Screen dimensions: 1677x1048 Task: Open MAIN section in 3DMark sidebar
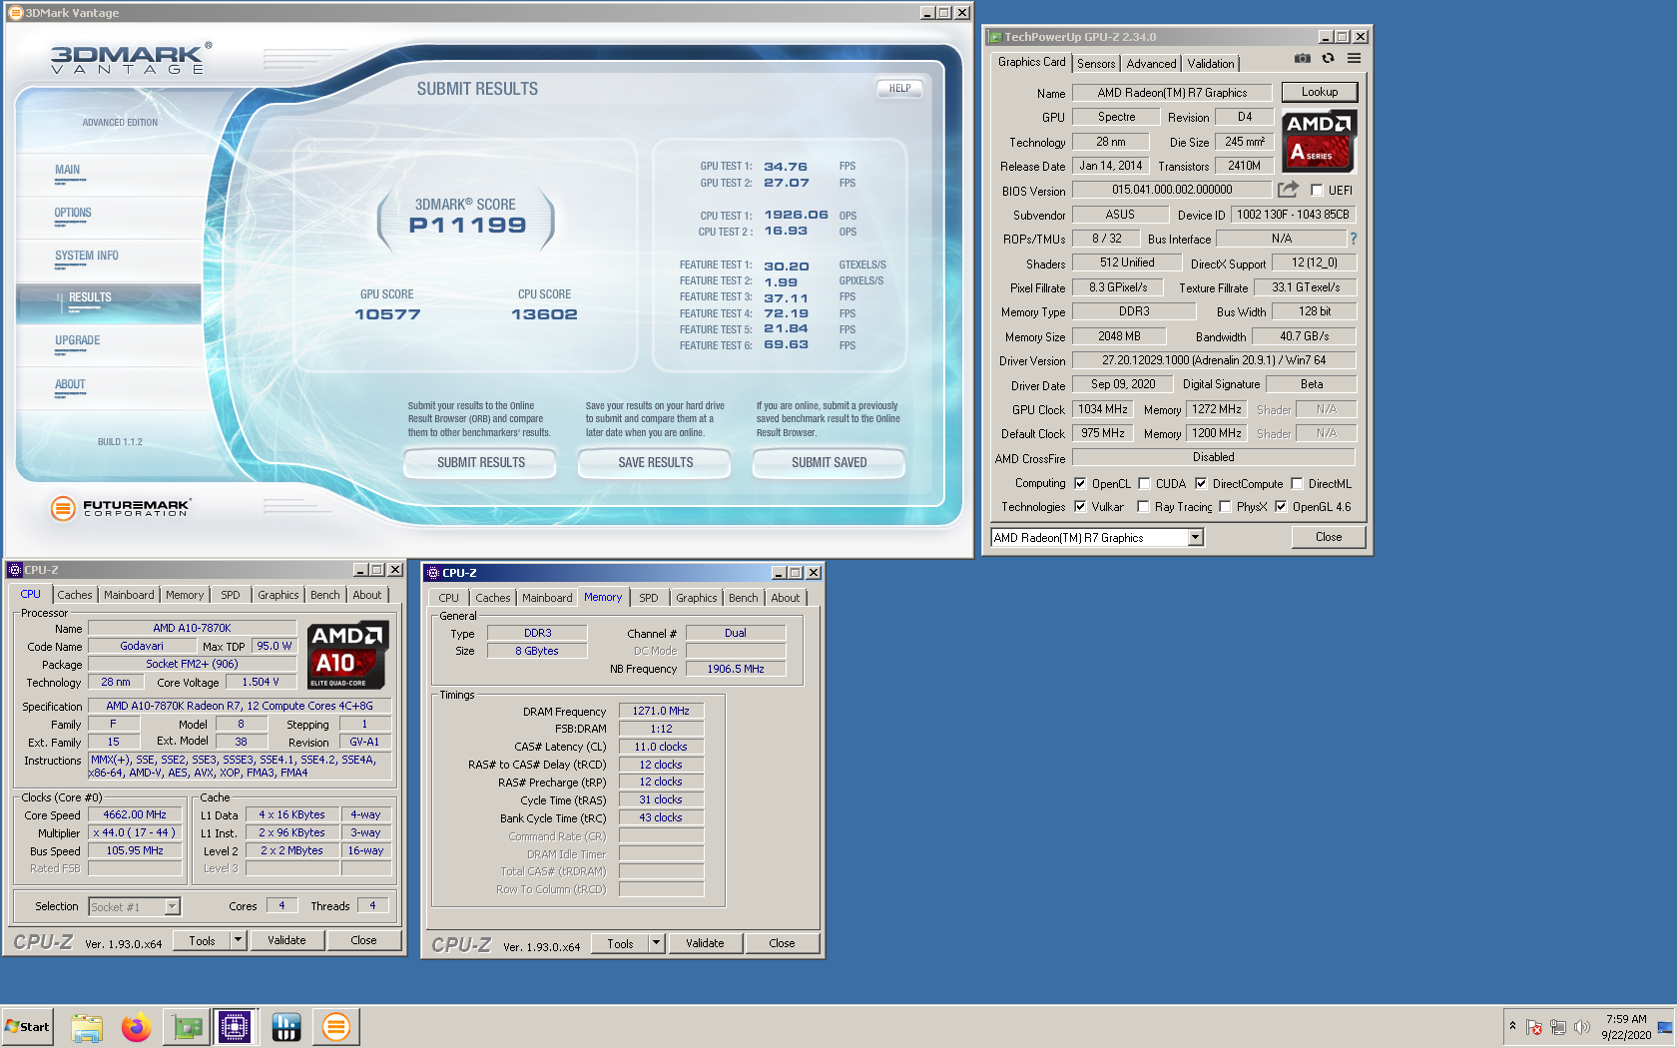pyautogui.click(x=68, y=171)
